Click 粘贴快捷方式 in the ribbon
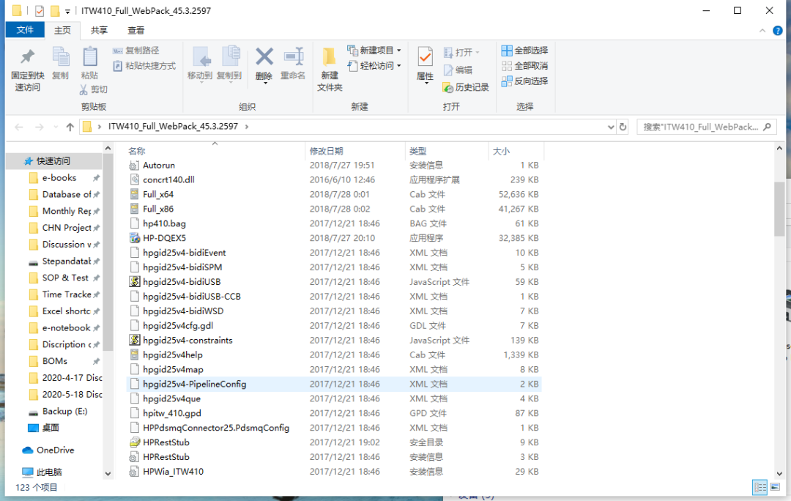Viewport: 791px width, 501px height. coord(144,66)
